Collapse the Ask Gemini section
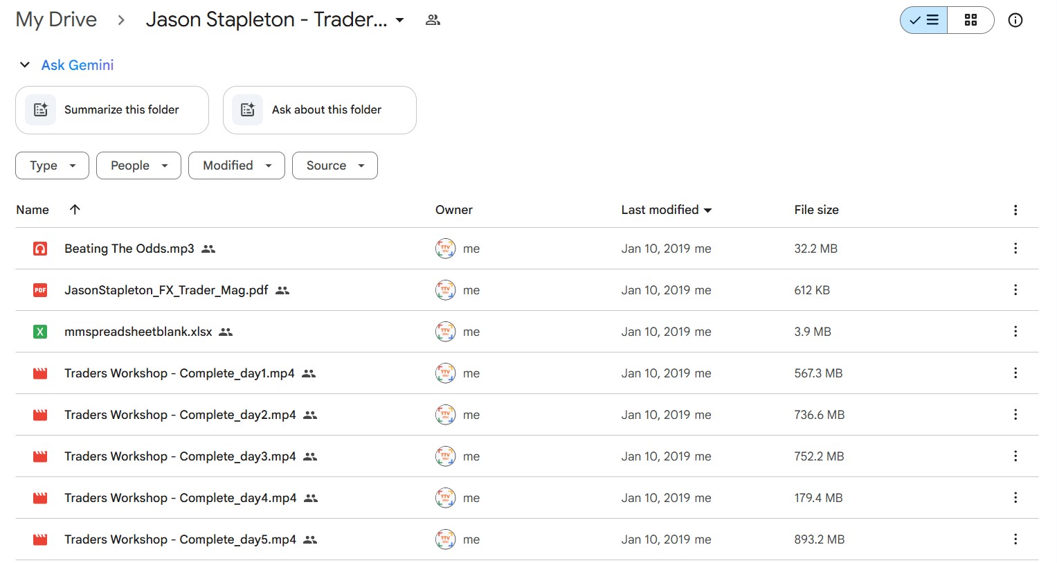The width and height of the screenshot is (1057, 563). [x=25, y=65]
